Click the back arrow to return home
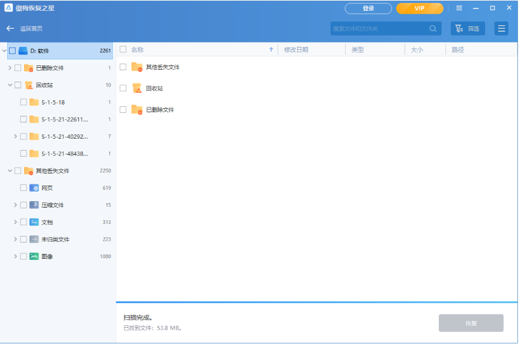Screen dimensions: 521x344 pos(10,29)
